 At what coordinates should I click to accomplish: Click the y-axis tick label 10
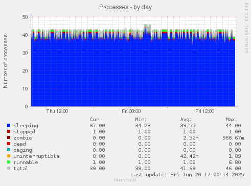pyautogui.click(x=25, y=88)
